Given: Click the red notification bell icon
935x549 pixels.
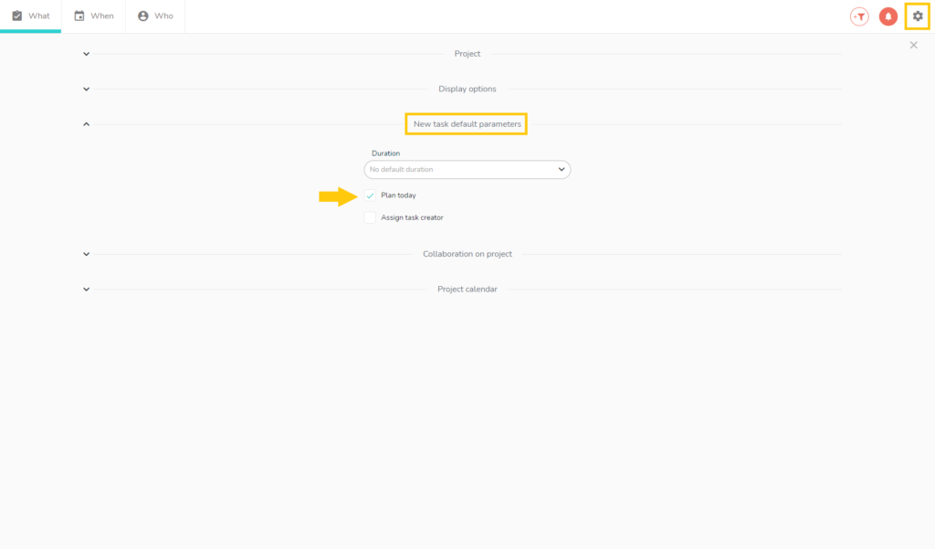Looking at the screenshot, I should pyautogui.click(x=888, y=16).
